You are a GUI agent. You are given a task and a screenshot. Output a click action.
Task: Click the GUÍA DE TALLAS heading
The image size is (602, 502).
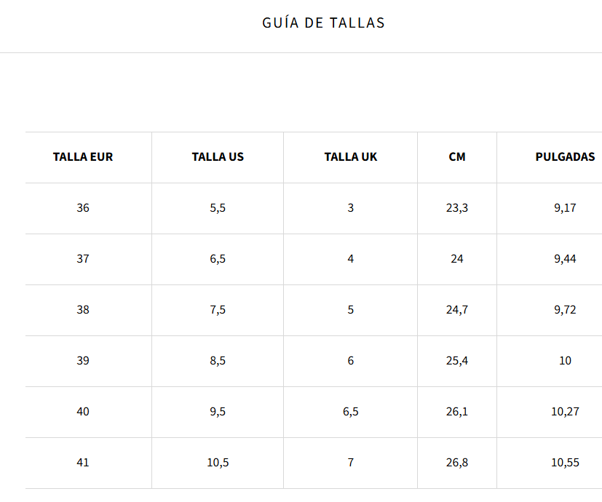click(323, 23)
